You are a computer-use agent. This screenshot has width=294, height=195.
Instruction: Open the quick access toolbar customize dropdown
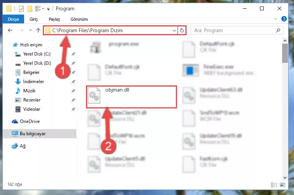coord(49,9)
